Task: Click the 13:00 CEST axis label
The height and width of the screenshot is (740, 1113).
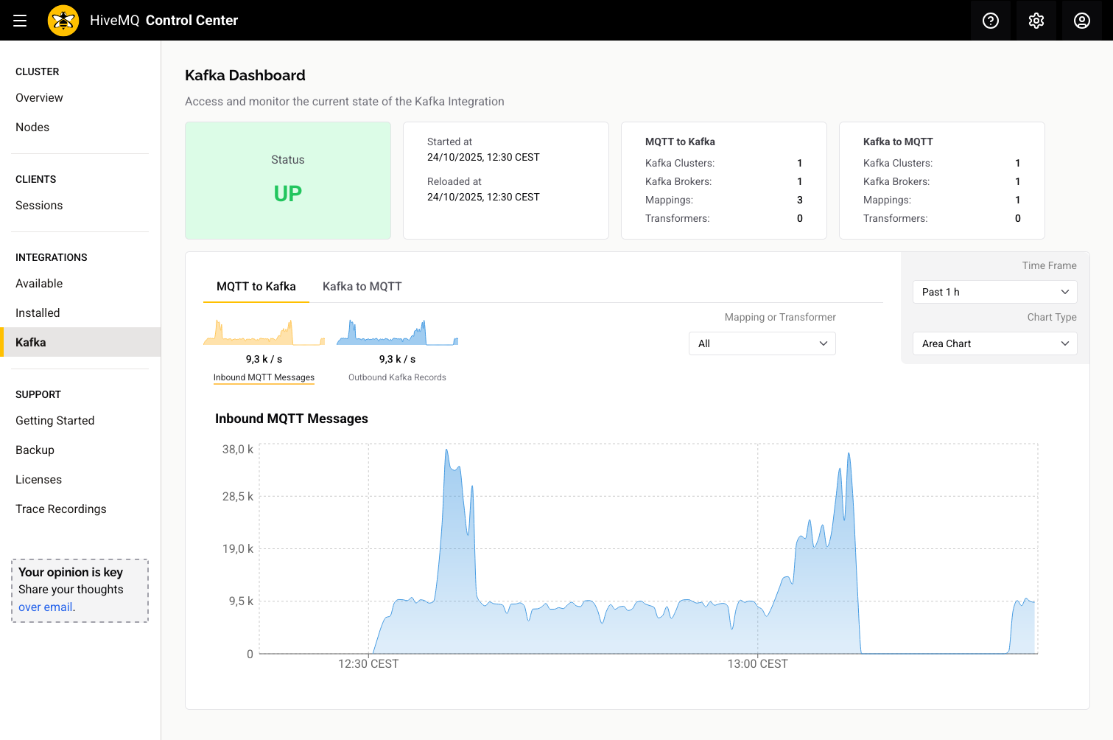Action: tap(757, 664)
